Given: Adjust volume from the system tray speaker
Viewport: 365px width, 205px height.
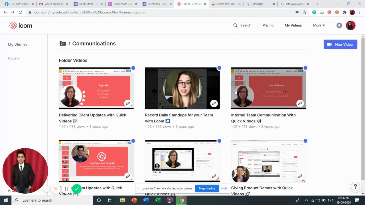Looking at the screenshot, I should pyautogui.click(x=318, y=200).
